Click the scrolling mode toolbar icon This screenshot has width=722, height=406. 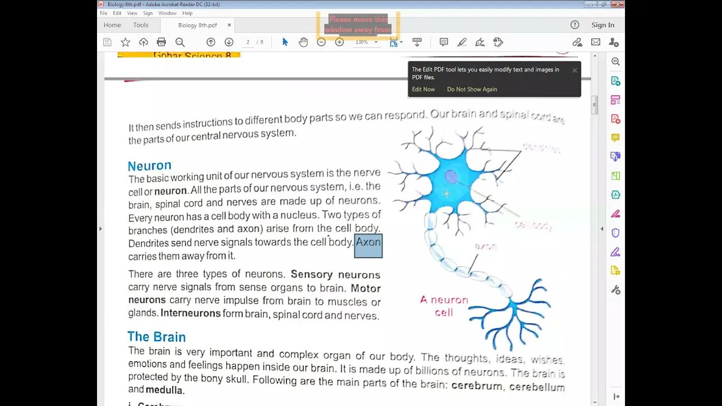pyautogui.click(x=417, y=42)
